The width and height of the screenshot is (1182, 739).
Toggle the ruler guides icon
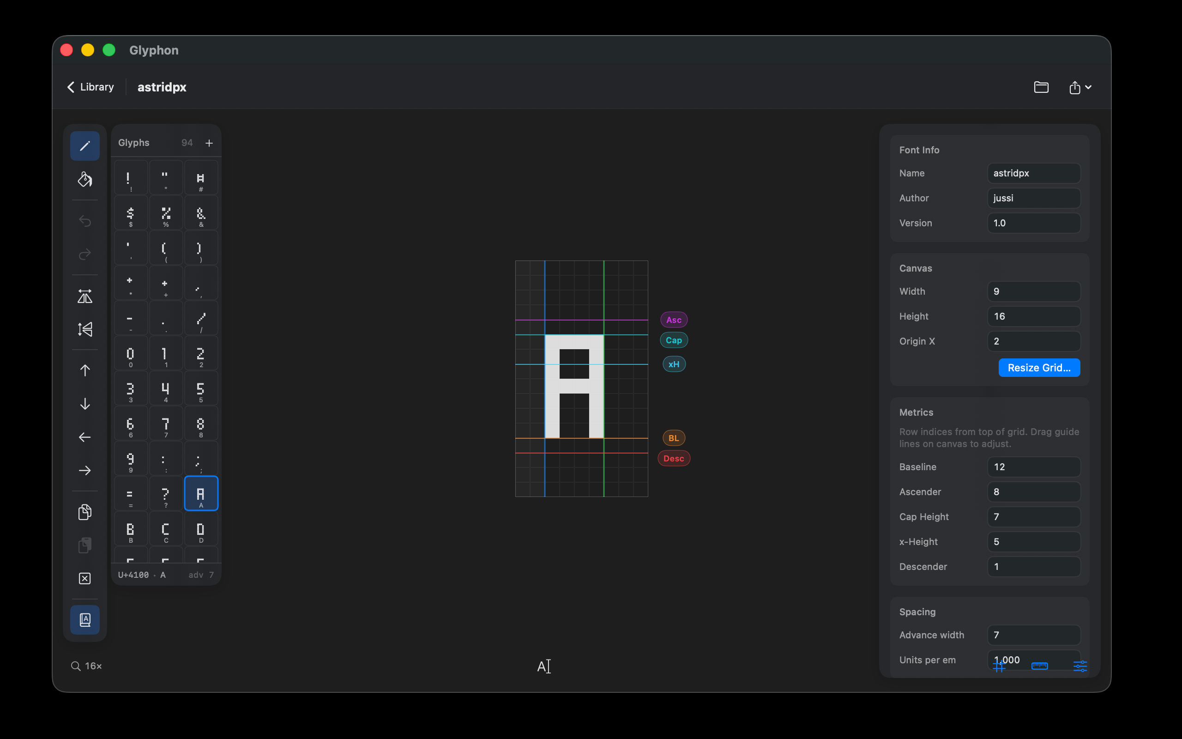pos(1039,666)
